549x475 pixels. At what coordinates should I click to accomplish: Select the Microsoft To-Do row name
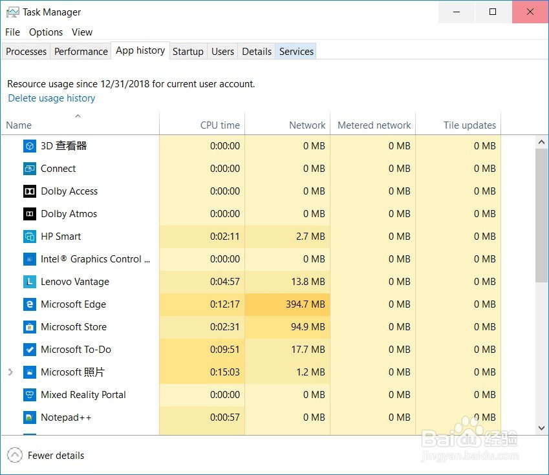pos(76,350)
